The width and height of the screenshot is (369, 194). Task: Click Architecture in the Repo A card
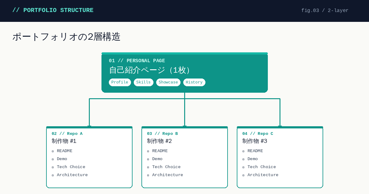click(x=72, y=175)
